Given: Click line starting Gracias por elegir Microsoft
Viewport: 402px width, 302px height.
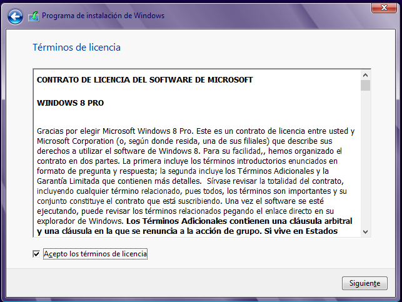Looking at the screenshot, I should 196,131.
